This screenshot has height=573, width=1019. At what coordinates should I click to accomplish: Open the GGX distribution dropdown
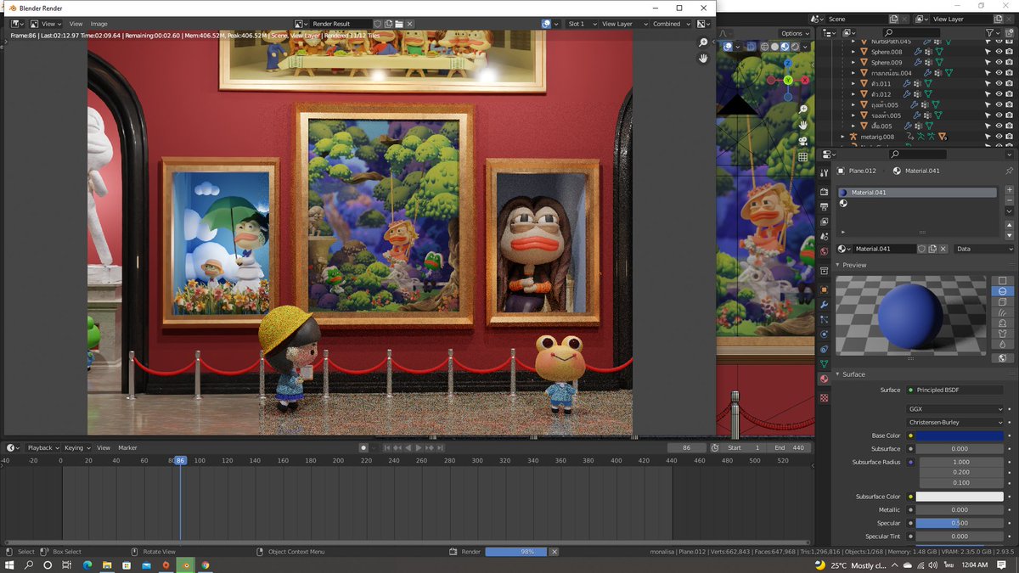pos(955,408)
